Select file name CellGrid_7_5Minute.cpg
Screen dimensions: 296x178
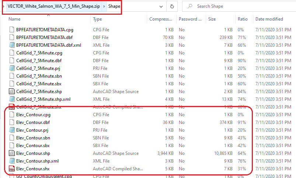(39, 53)
